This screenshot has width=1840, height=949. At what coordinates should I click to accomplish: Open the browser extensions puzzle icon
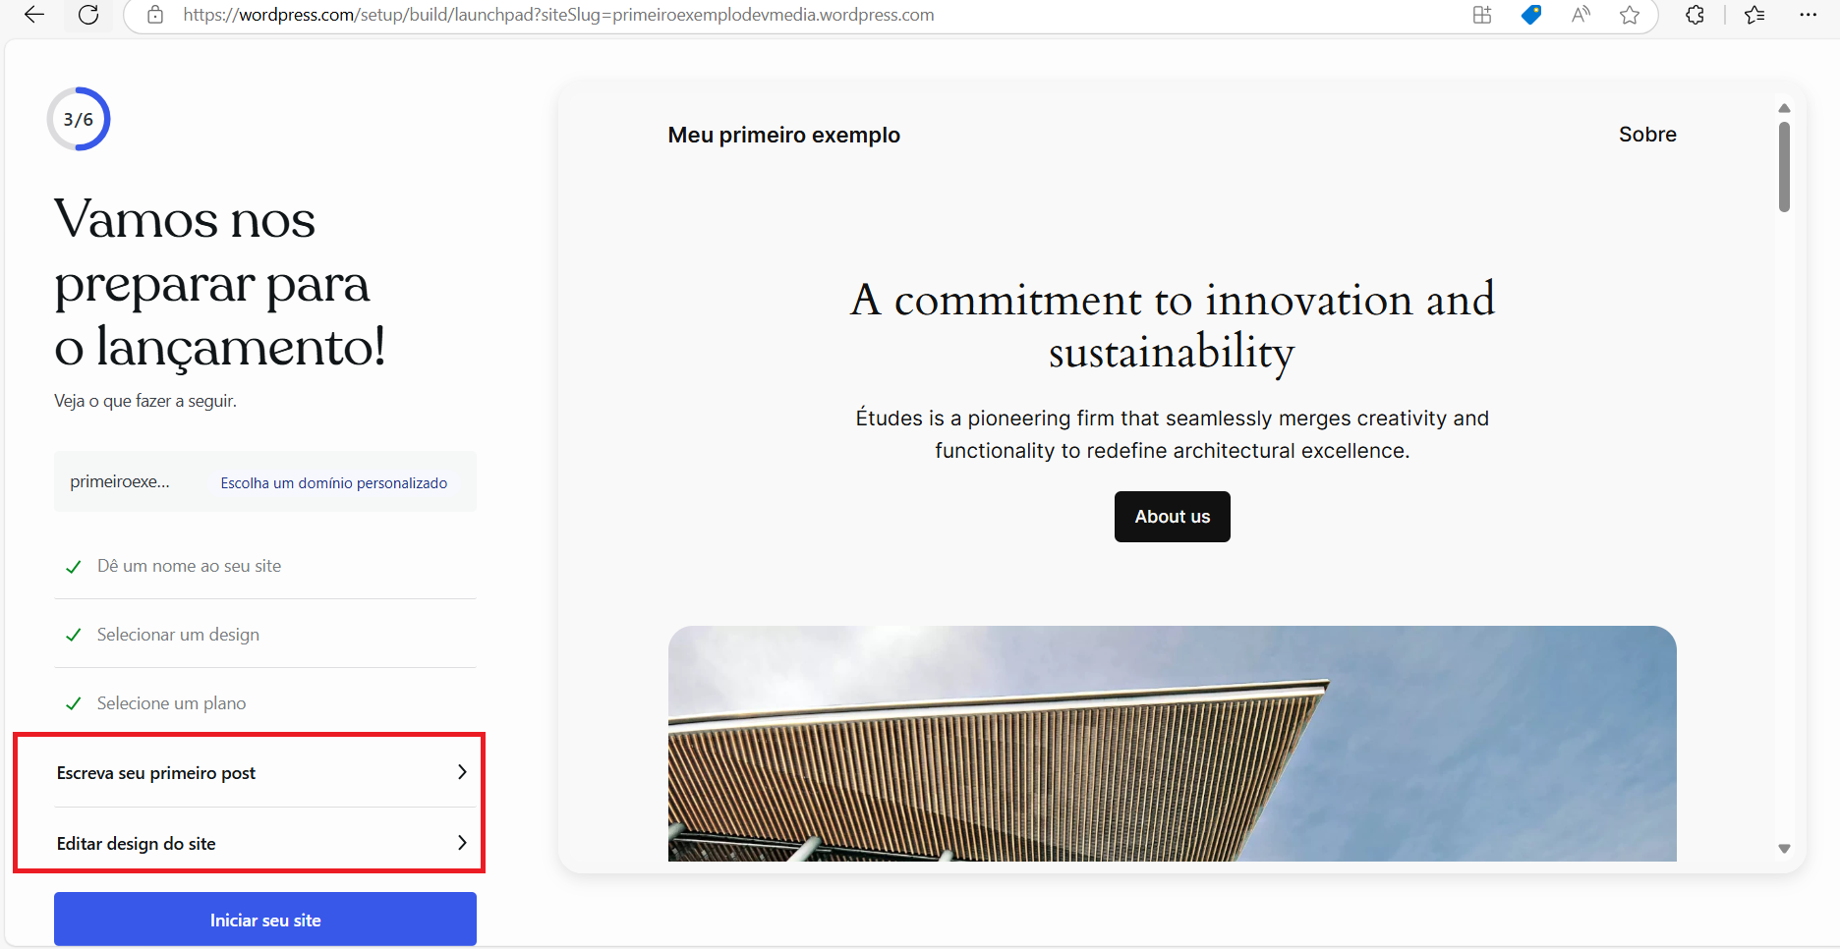tap(1695, 15)
